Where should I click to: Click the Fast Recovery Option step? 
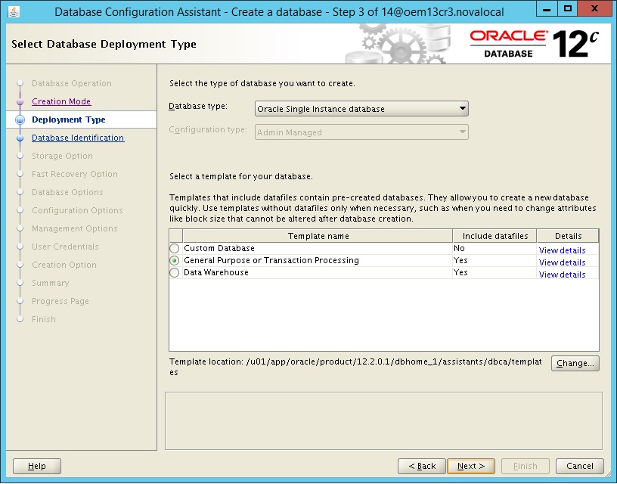click(x=75, y=174)
